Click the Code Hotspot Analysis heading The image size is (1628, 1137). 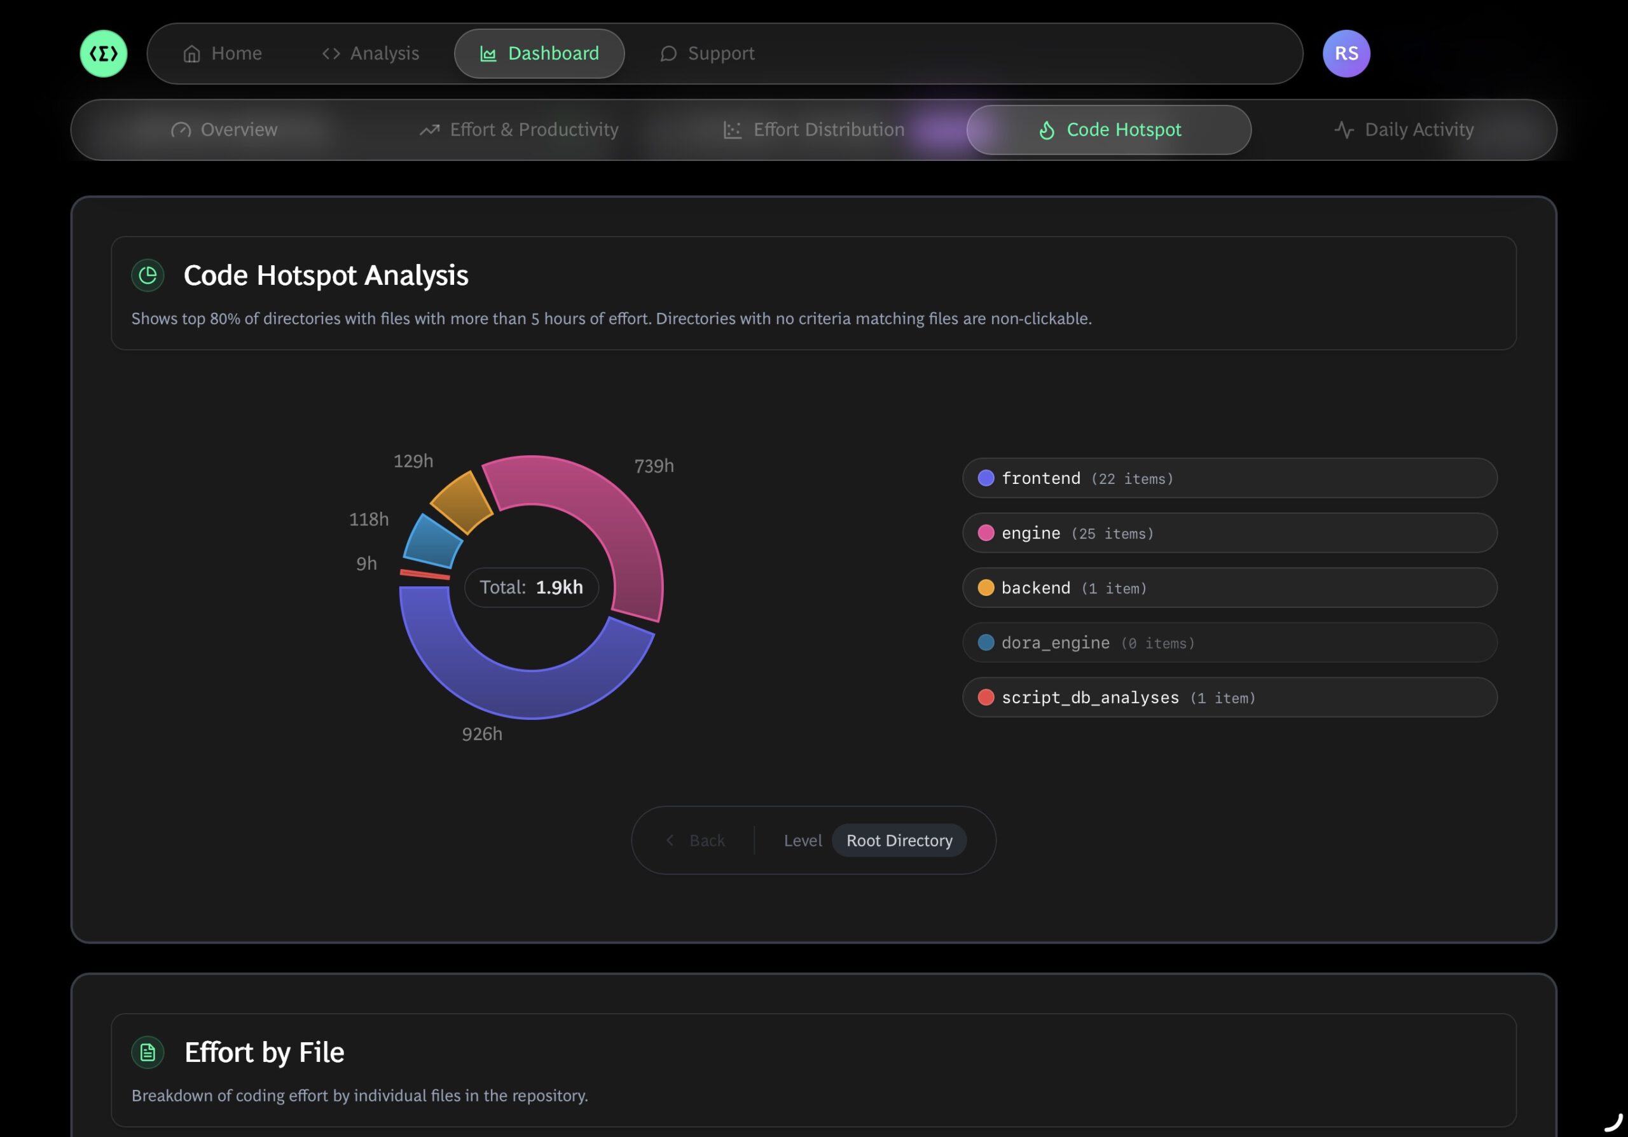[x=326, y=275]
